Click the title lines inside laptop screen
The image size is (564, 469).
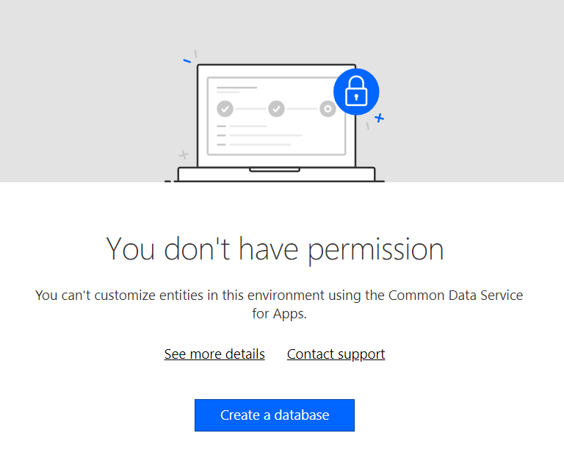click(x=236, y=90)
